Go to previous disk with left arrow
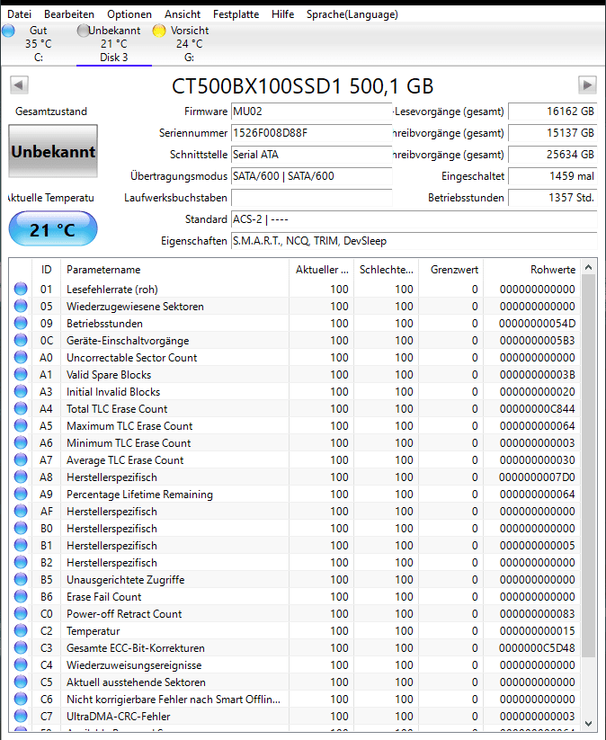Viewport: 606px width, 740px height. pos(19,85)
